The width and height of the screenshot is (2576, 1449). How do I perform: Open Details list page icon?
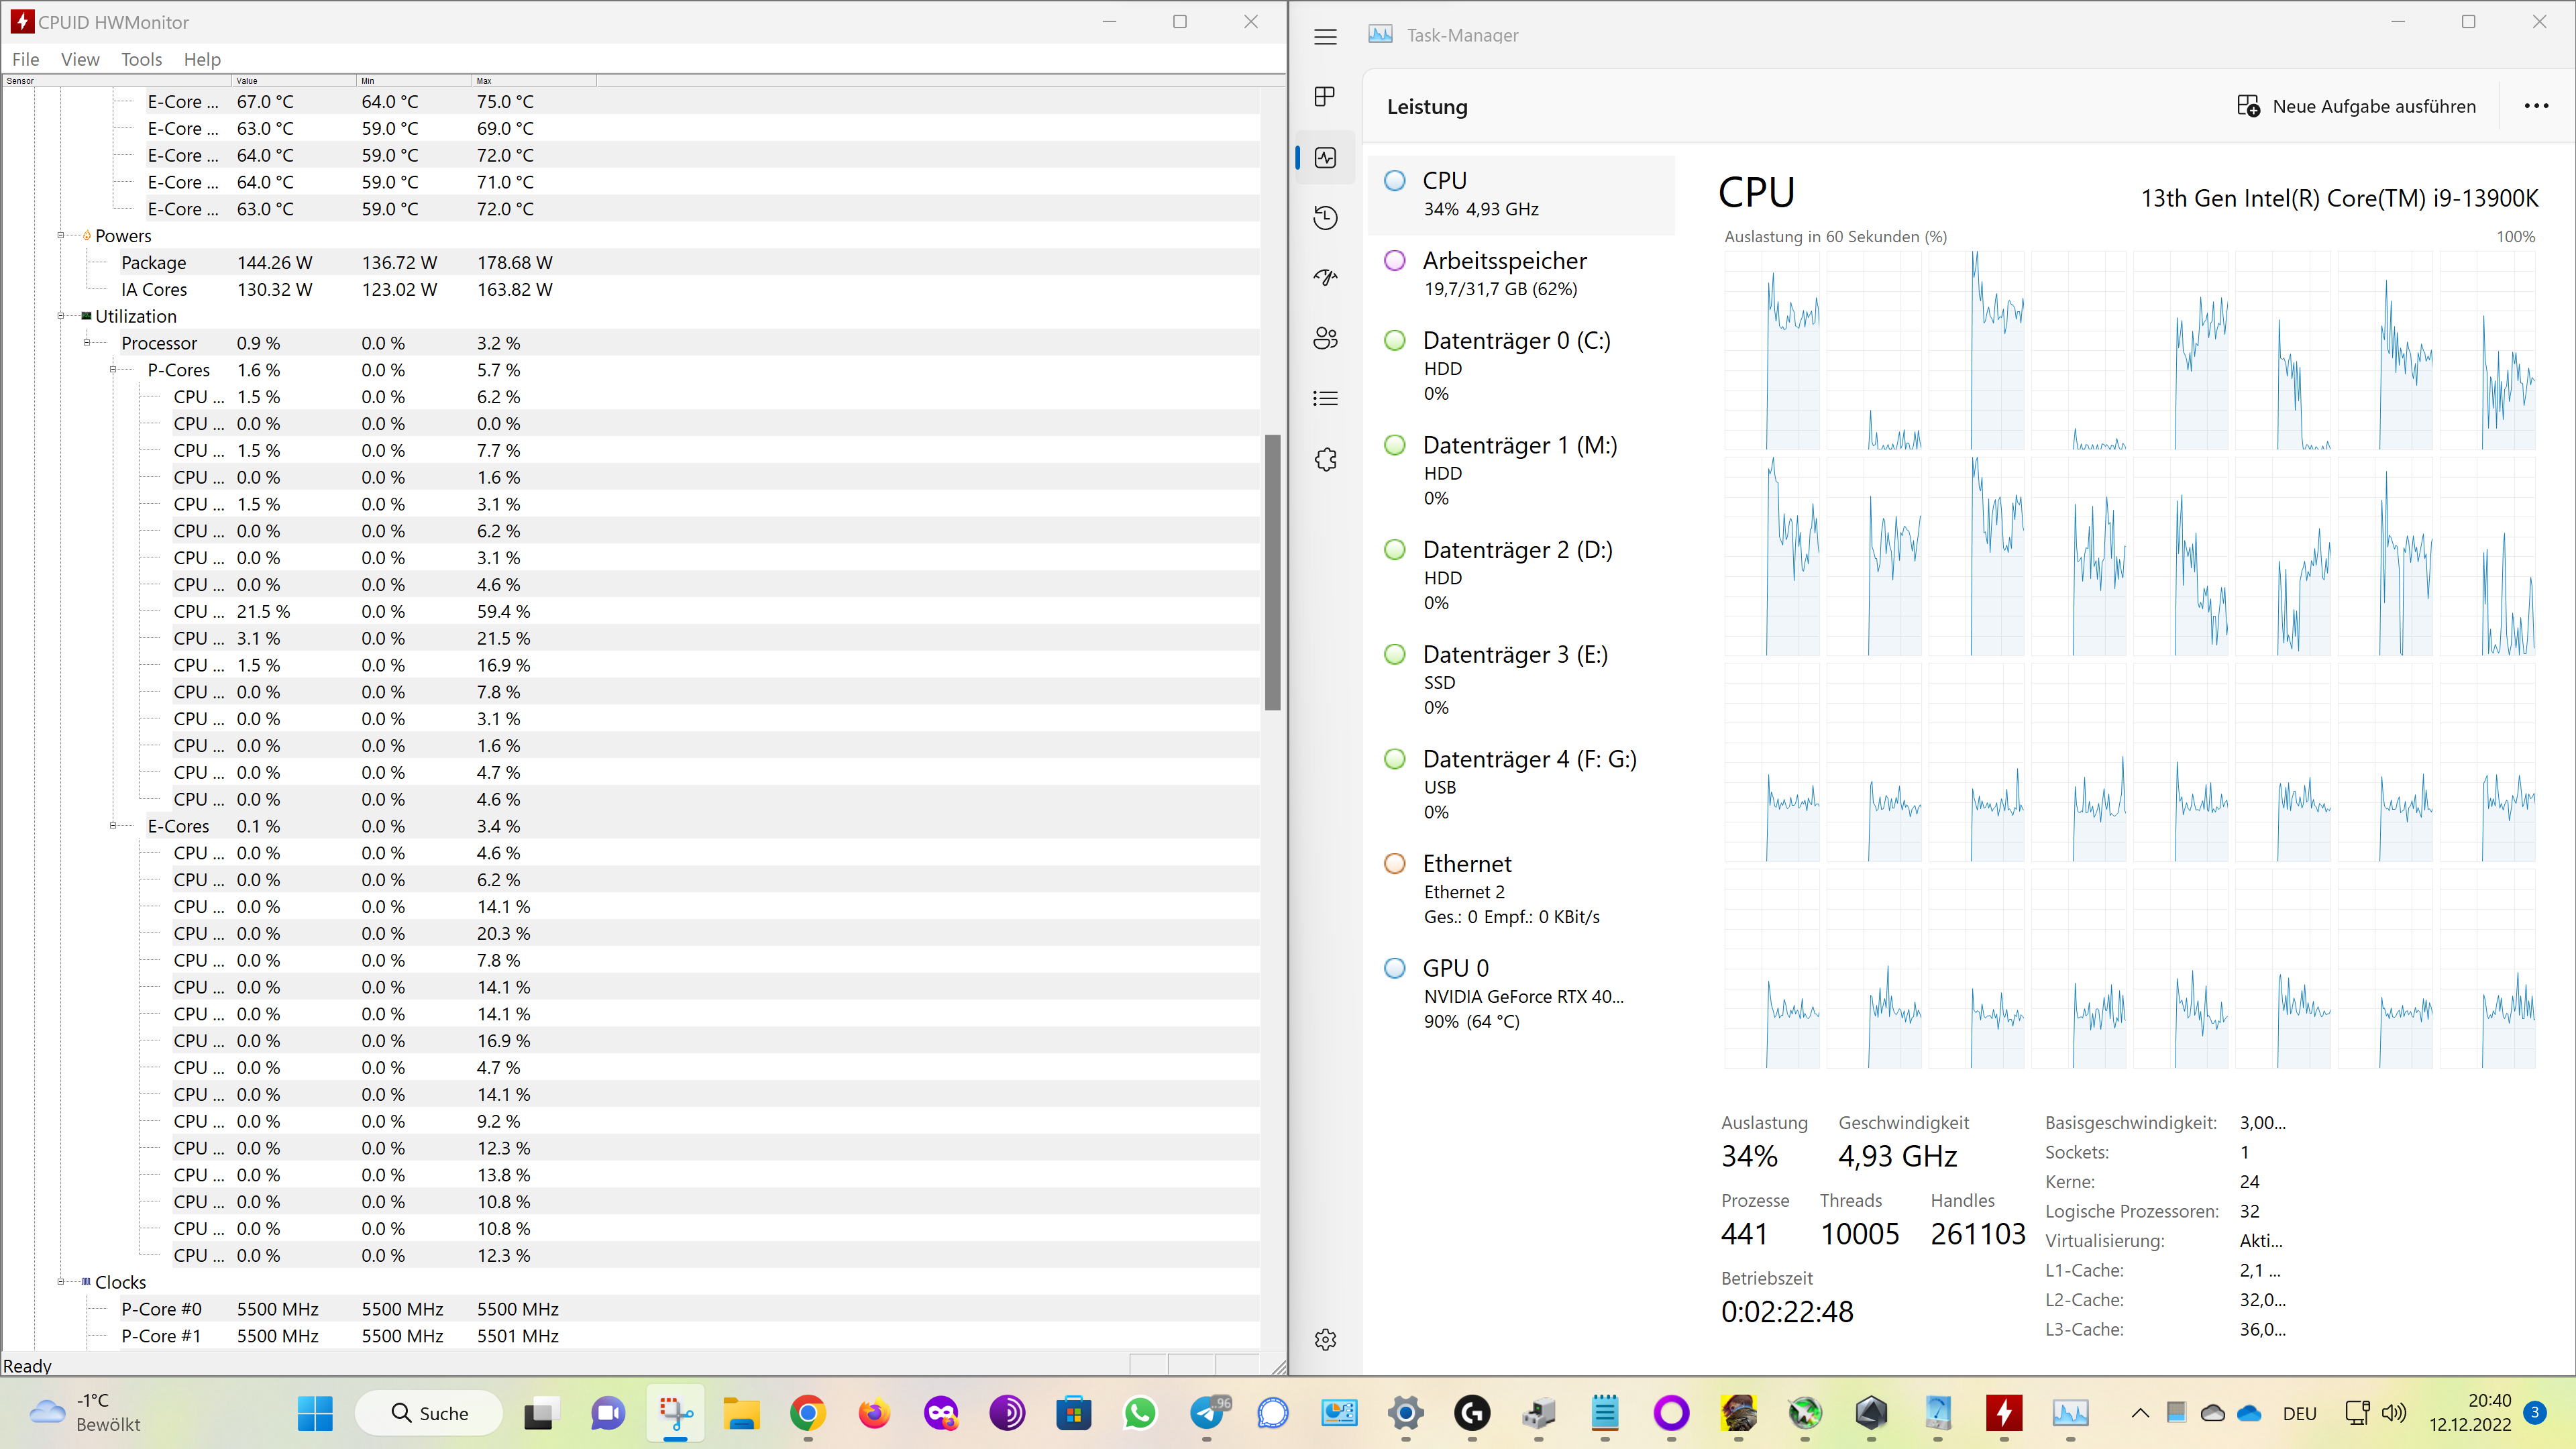coord(1325,399)
